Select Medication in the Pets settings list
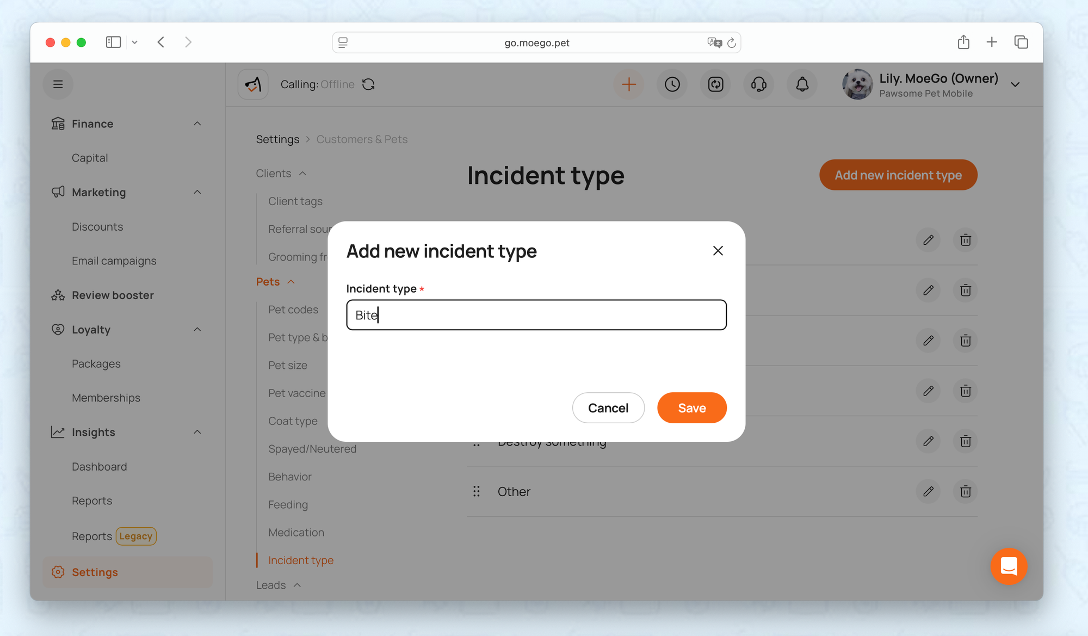 pos(296,532)
